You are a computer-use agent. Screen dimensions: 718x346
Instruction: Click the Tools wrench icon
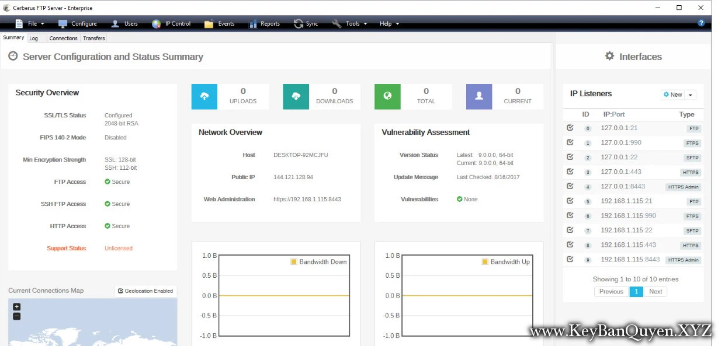pyautogui.click(x=336, y=23)
